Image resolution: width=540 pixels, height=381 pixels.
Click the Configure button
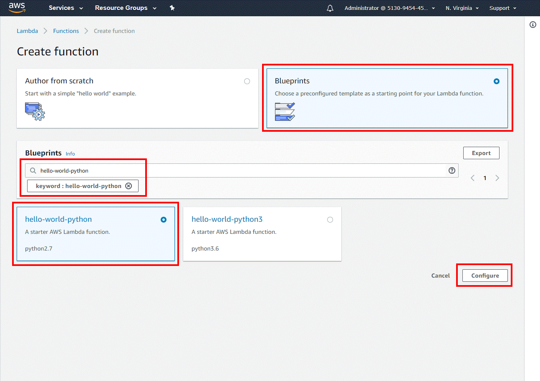point(485,276)
